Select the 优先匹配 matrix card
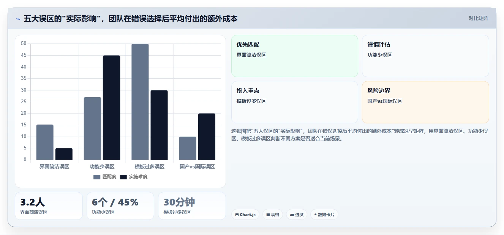This screenshot has width=504, height=235. click(x=295, y=56)
